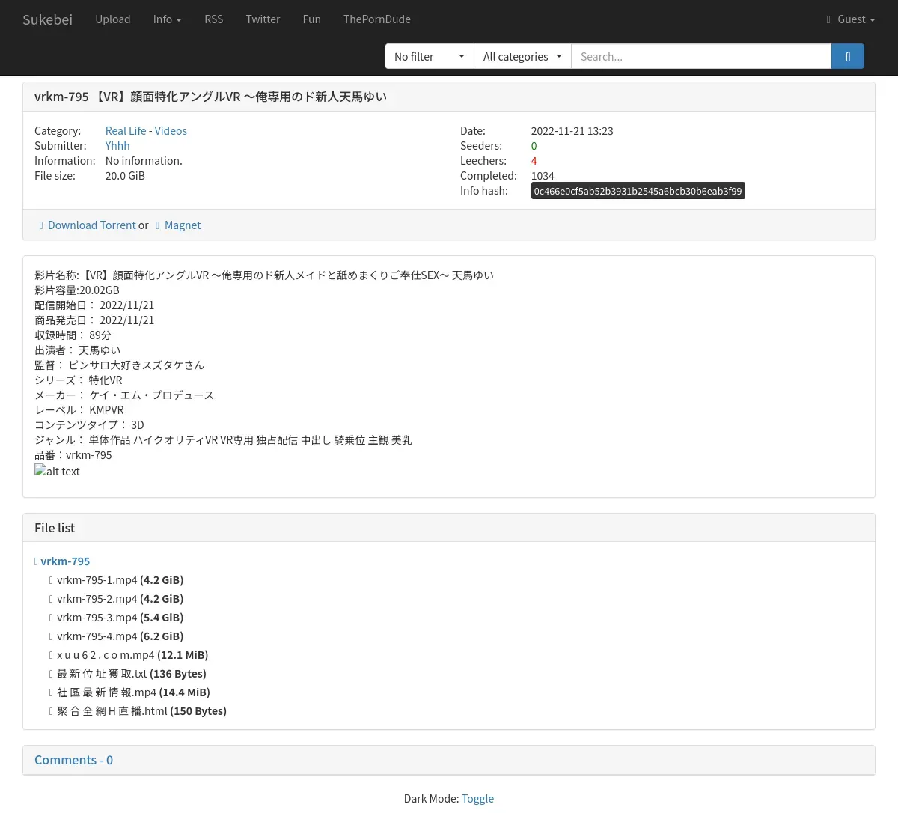Click the Sukebei site logo
898x813 pixels.
[47, 19]
